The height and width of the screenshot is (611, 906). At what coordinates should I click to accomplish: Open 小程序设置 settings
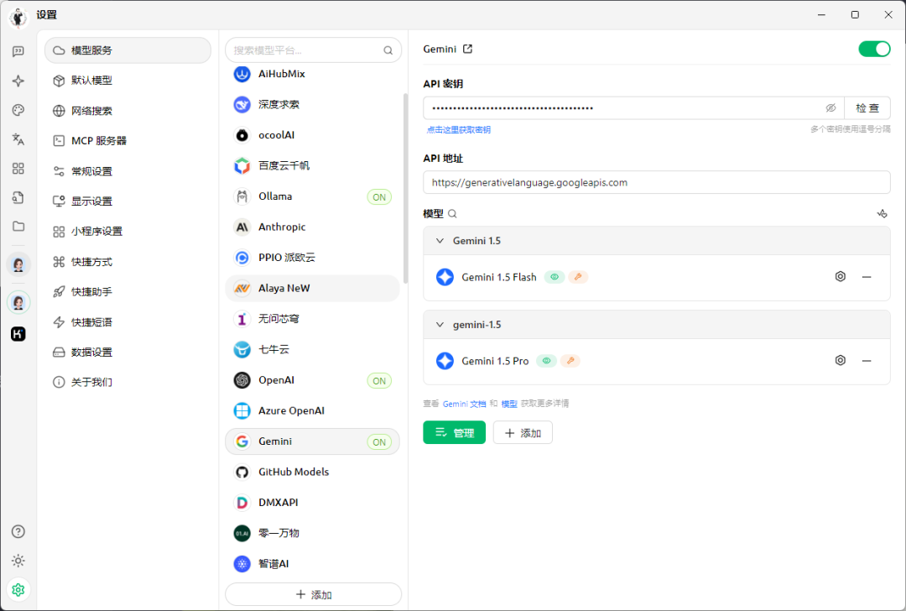coord(128,231)
